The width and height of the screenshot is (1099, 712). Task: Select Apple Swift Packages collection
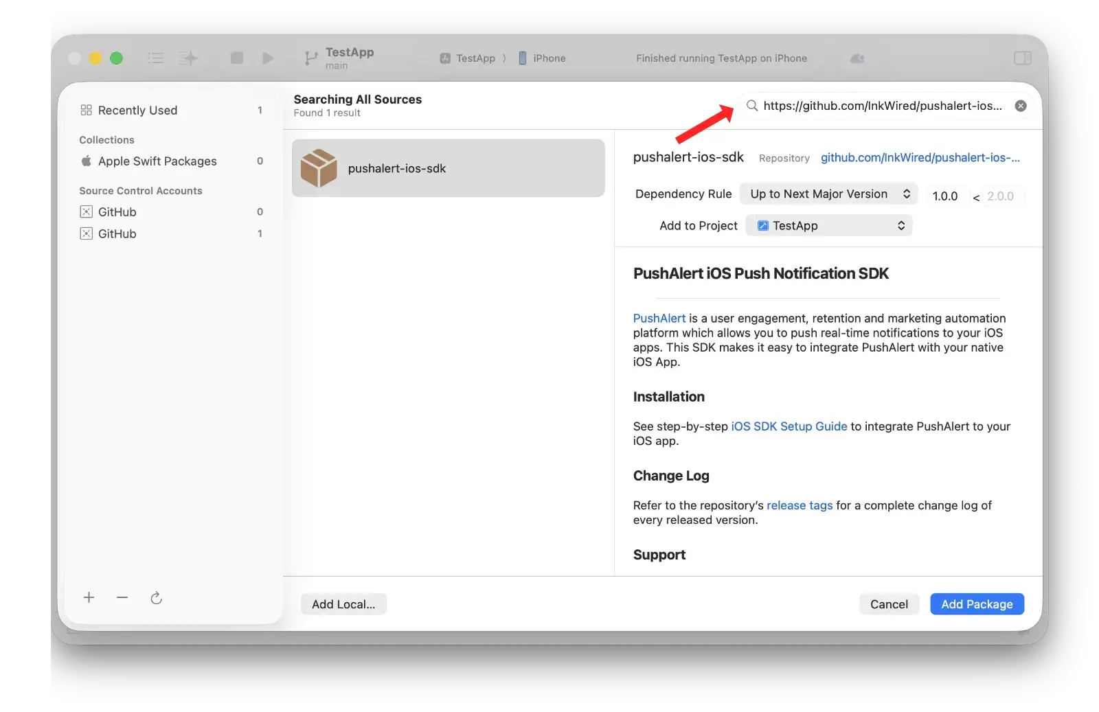[x=157, y=161]
